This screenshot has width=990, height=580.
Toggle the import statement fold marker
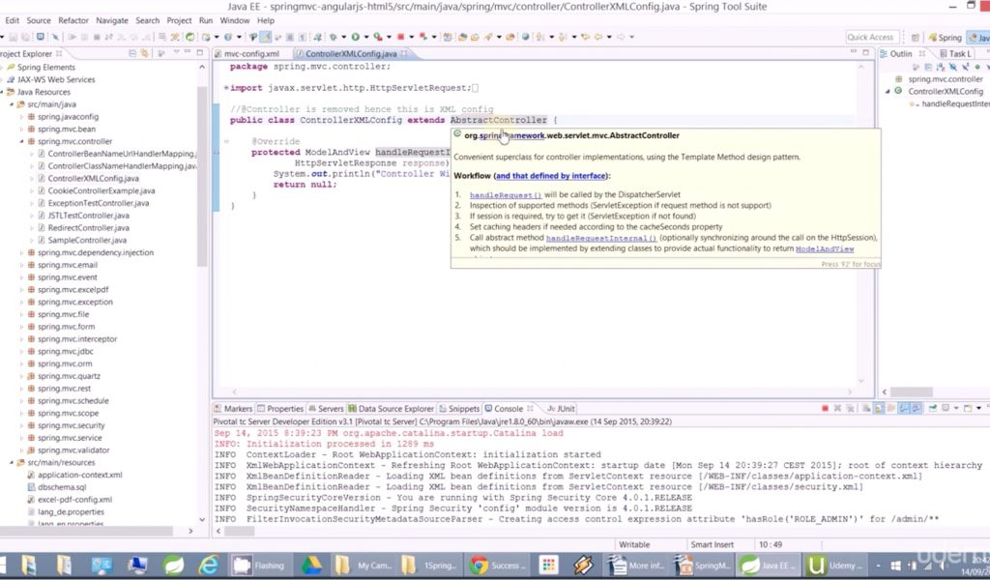pos(226,87)
